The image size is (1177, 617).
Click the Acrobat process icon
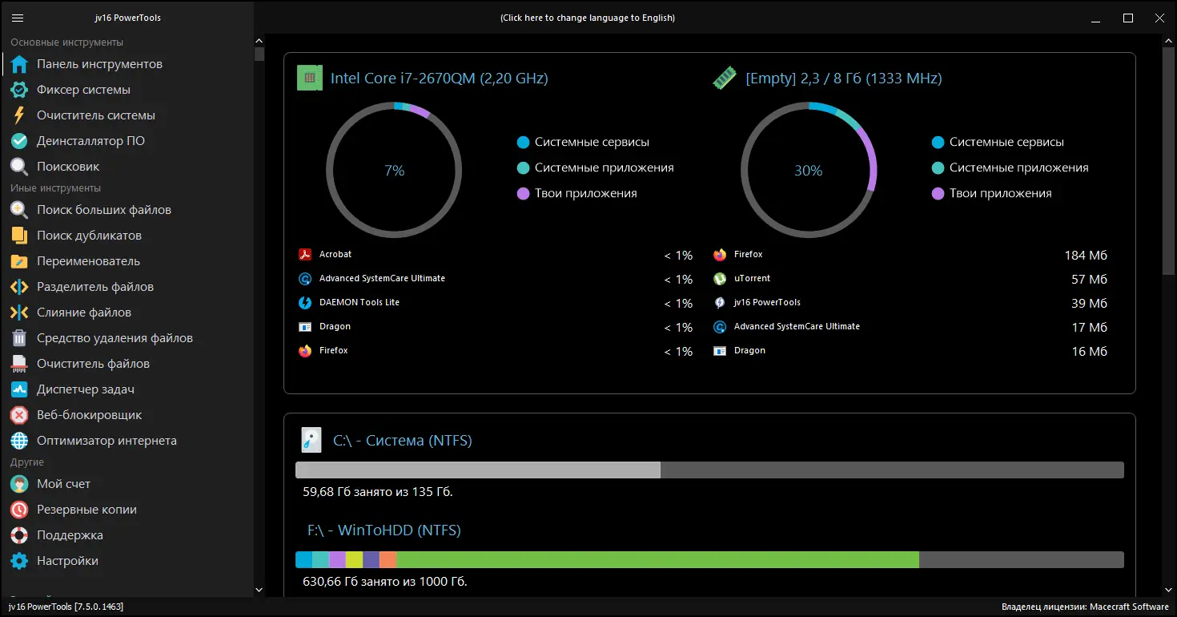pos(305,255)
